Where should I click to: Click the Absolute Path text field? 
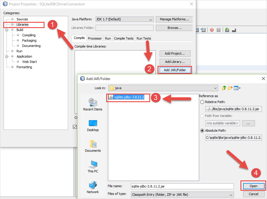click(233, 138)
